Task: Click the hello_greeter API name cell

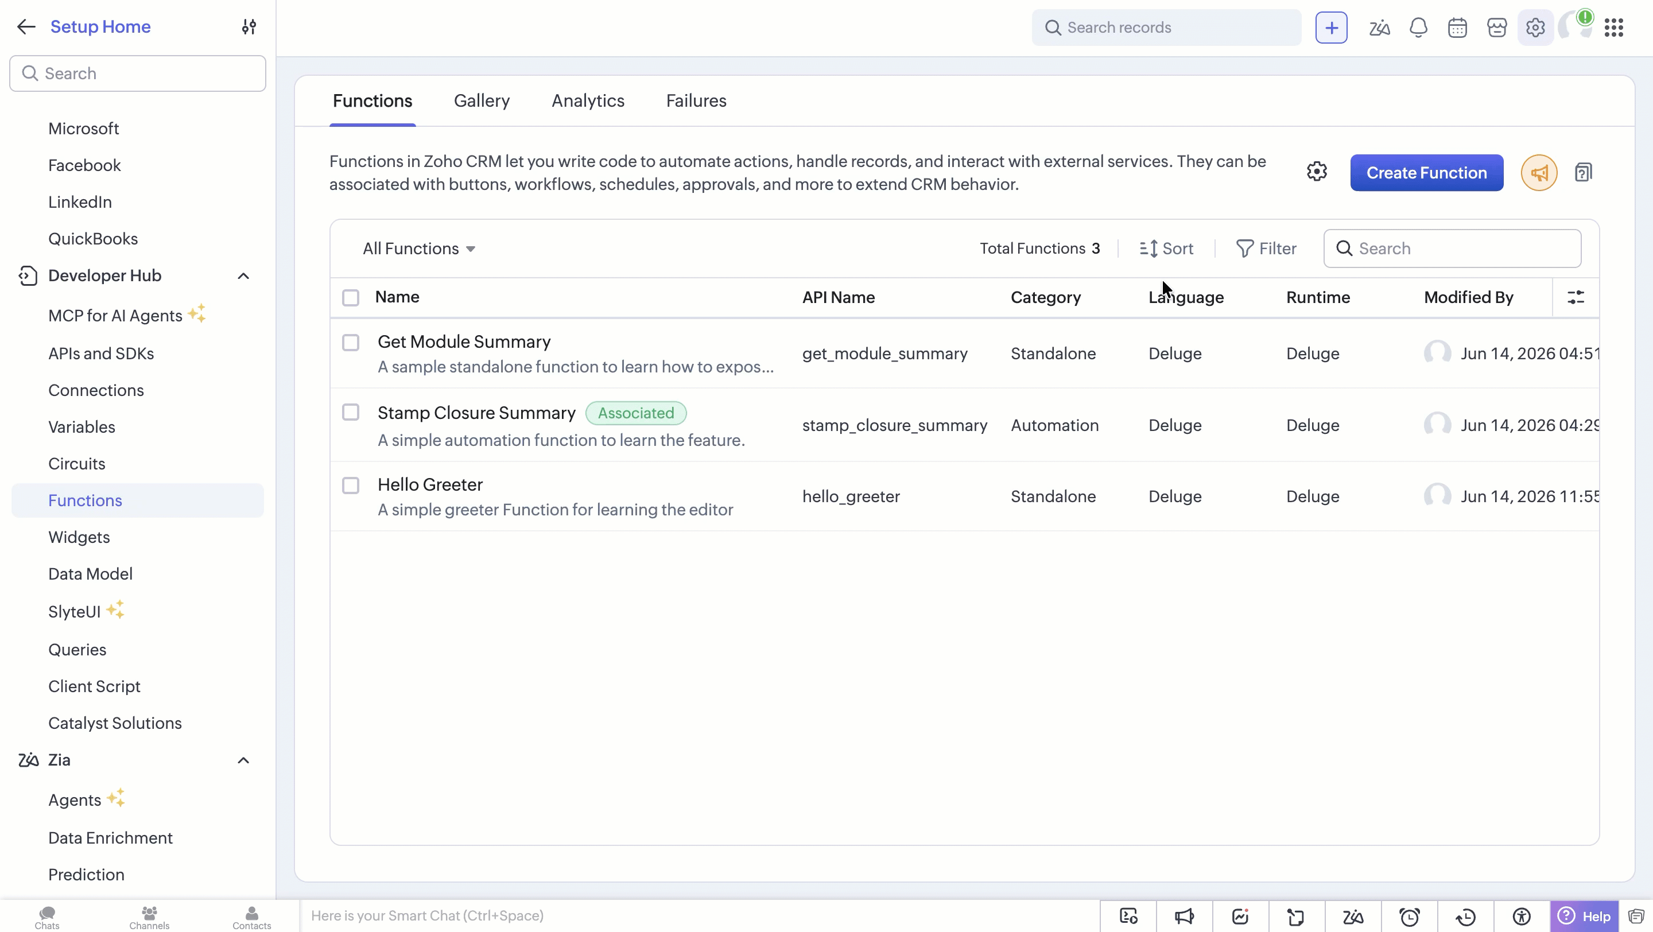Action: coord(851,496)
